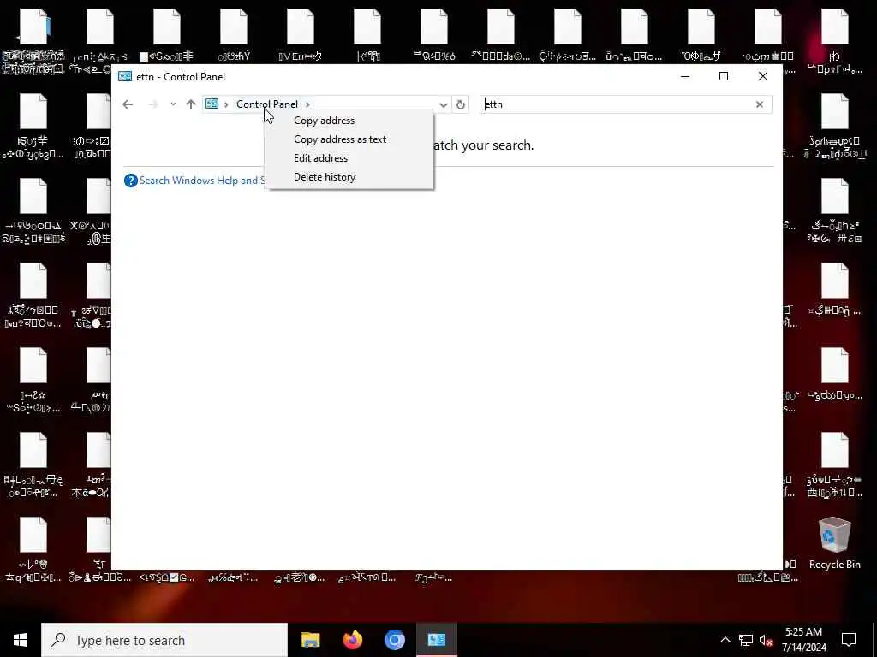
Task: Show hidden system tray icons
Action: [x=725, y=640]
